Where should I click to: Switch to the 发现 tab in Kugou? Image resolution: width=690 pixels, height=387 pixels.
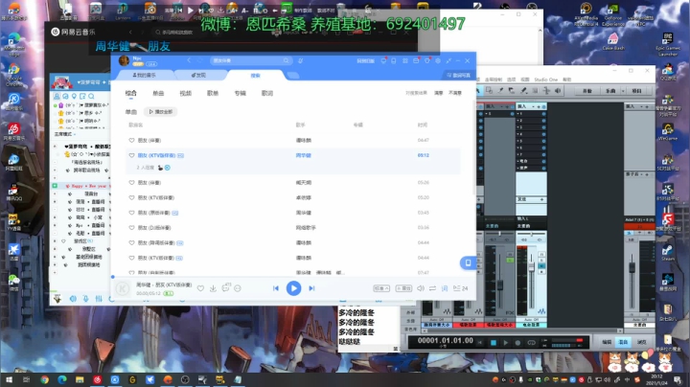pyautogui.click(x=198, y=76)
